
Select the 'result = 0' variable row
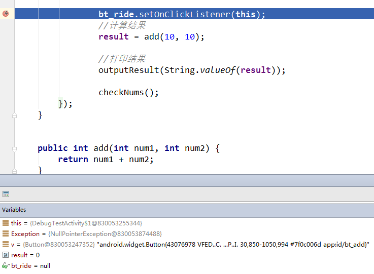point(187,255)
